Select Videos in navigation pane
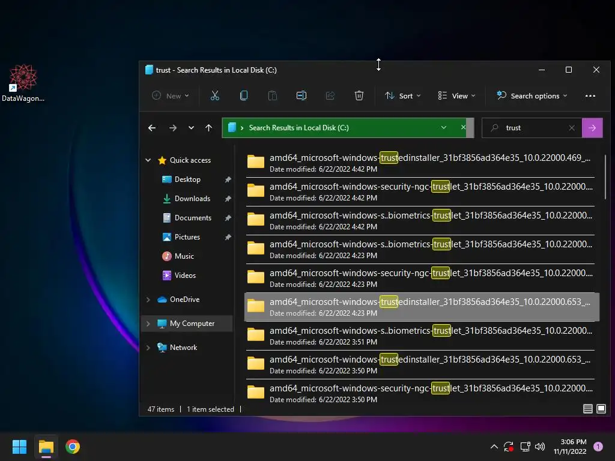The image size is (615, 461). (185, 275)
